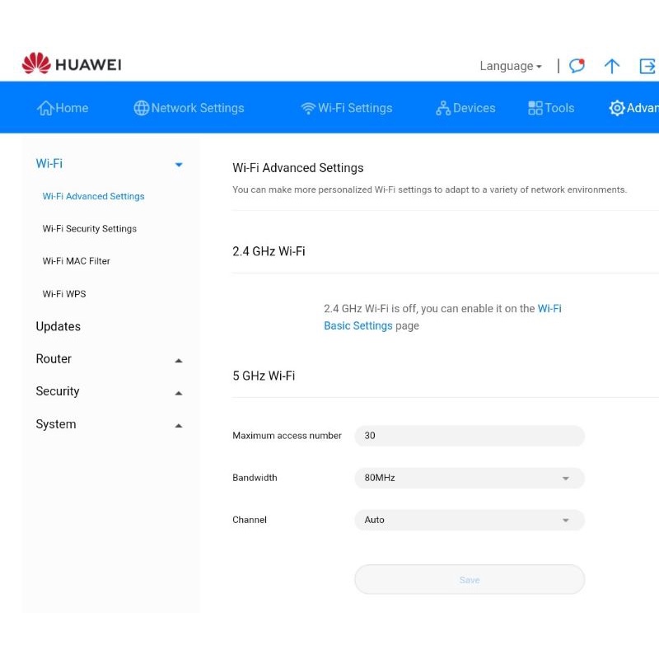
Task: Click the Wi-Fi Settings signal icon
Action: tap(308, 108)
